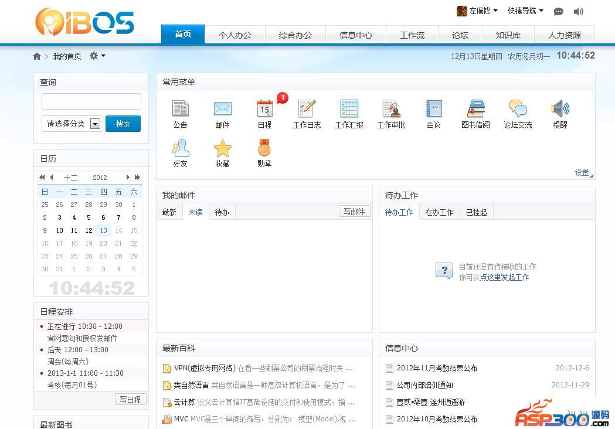Open the 工作审批 approval icon
This screenshot has height=429, width=615.
coord(391,109)
